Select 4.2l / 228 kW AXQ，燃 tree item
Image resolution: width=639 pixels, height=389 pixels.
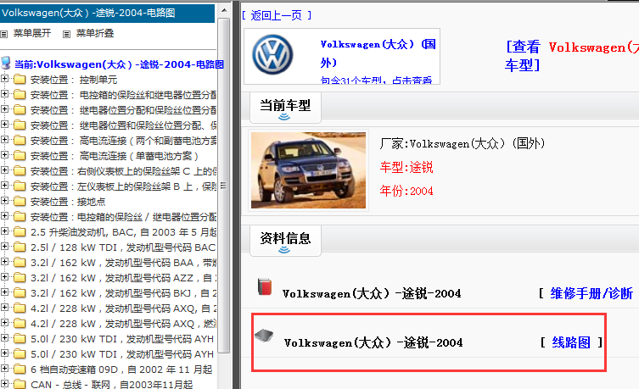[x=124, y=324]
